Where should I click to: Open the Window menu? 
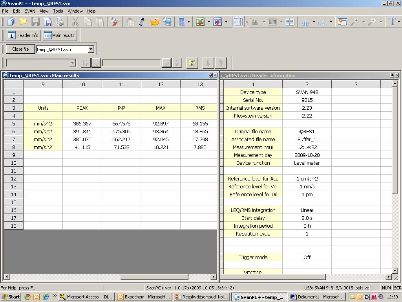pyautogui.click(x=75, y=11)
